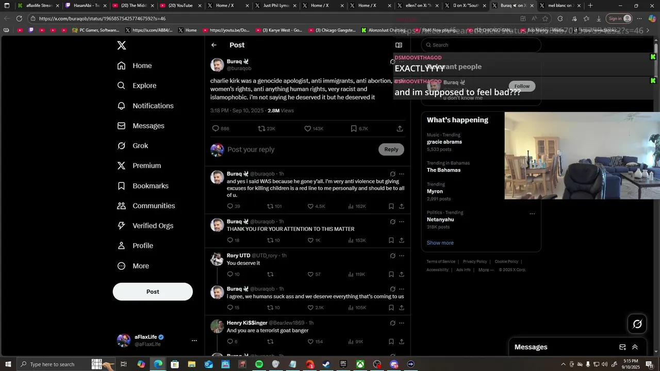Image resolution: width=660 pixels, height=371 pixels.
Task: Bookmark the main post showing 6.7K
Action: tap(354, 128)
